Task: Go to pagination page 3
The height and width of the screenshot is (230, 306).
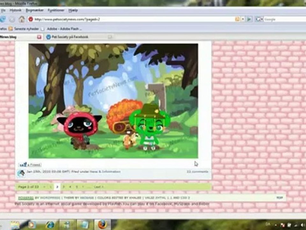Action: pos(63,187)
